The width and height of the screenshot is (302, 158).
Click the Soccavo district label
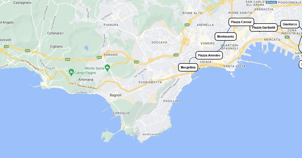click(x=159, y=42)
